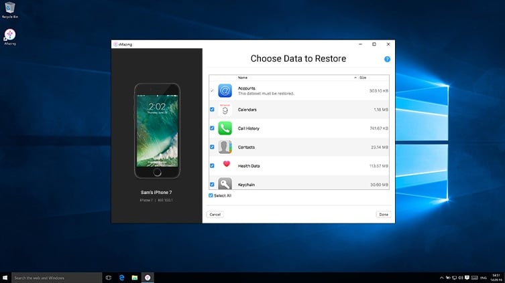The image size is (505, 283).
Task: Click the Calendars icon in the list
Action: point(225,110)
